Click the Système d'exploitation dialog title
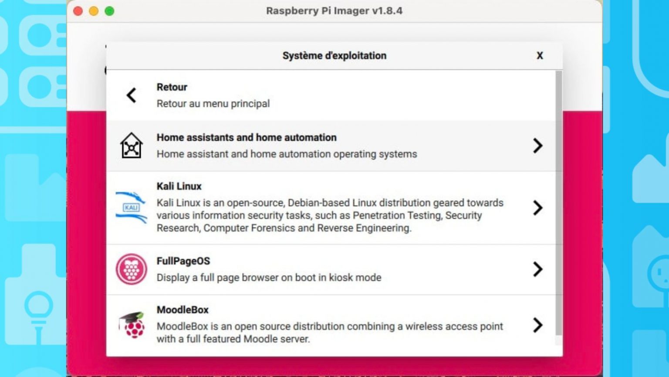669x377 pixels. coord(334,55)
